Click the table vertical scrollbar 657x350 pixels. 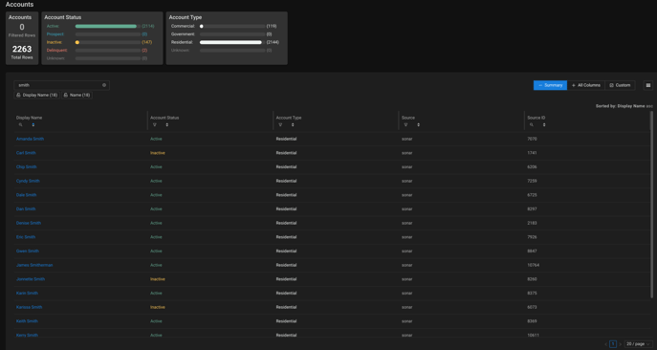651,206
